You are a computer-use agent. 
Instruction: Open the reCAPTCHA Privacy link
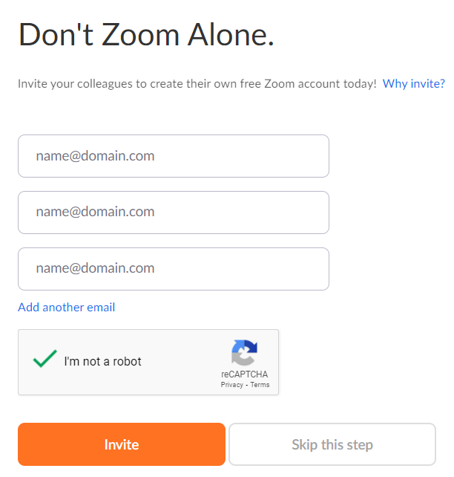point(232,385)
